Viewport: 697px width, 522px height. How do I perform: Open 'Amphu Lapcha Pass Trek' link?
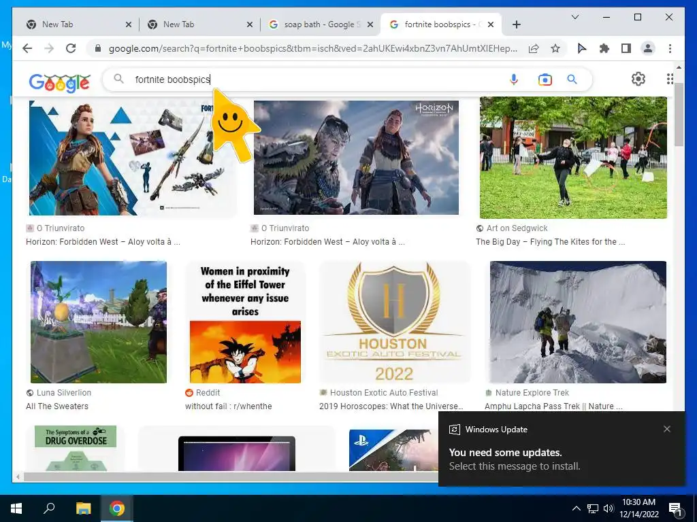553,406
